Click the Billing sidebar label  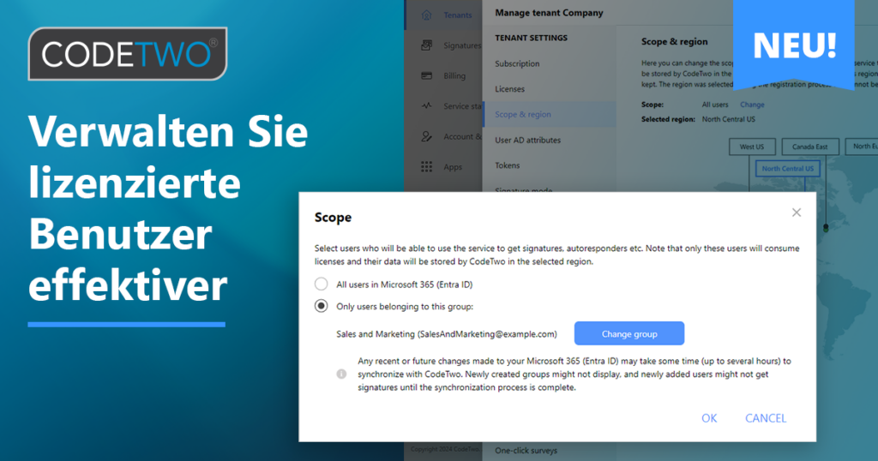click(454, 75)
